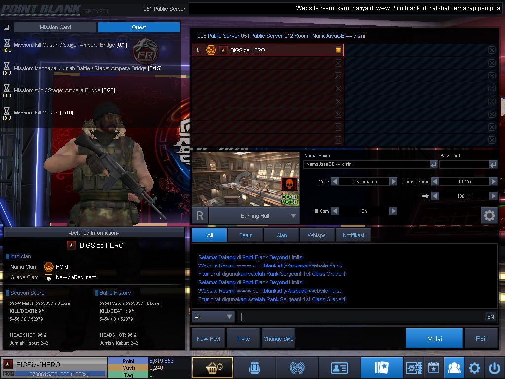Click the Change Side button
This screenshot has width=505, height=379.
tap(278, 339)
